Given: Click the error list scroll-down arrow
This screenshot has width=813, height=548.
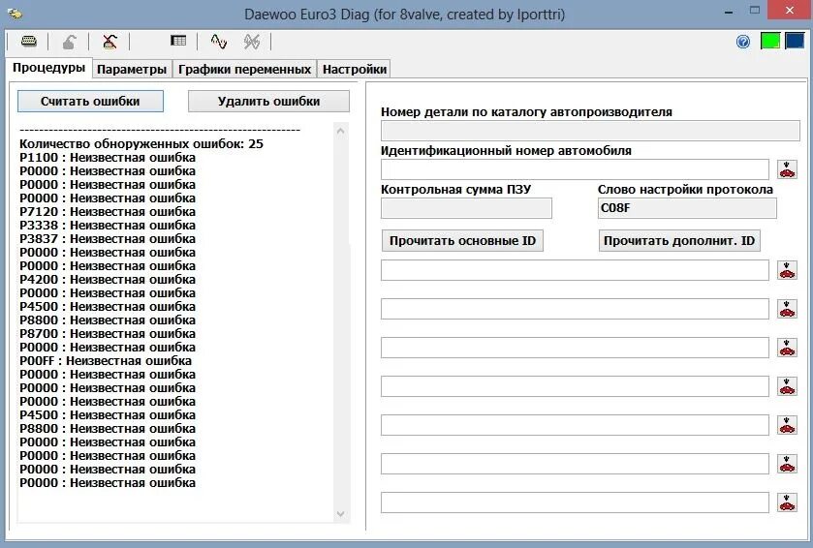Looking at the screenshot, I should pyautogui.click(x=341, y=514).
